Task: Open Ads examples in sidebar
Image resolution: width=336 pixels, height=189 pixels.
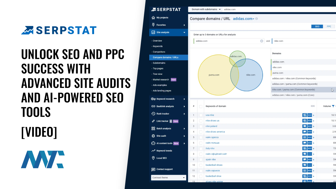Action: coord(160,85)
